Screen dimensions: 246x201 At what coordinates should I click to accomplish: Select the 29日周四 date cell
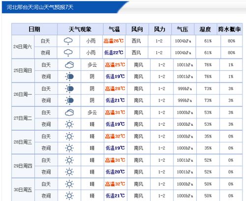(23, 166)
